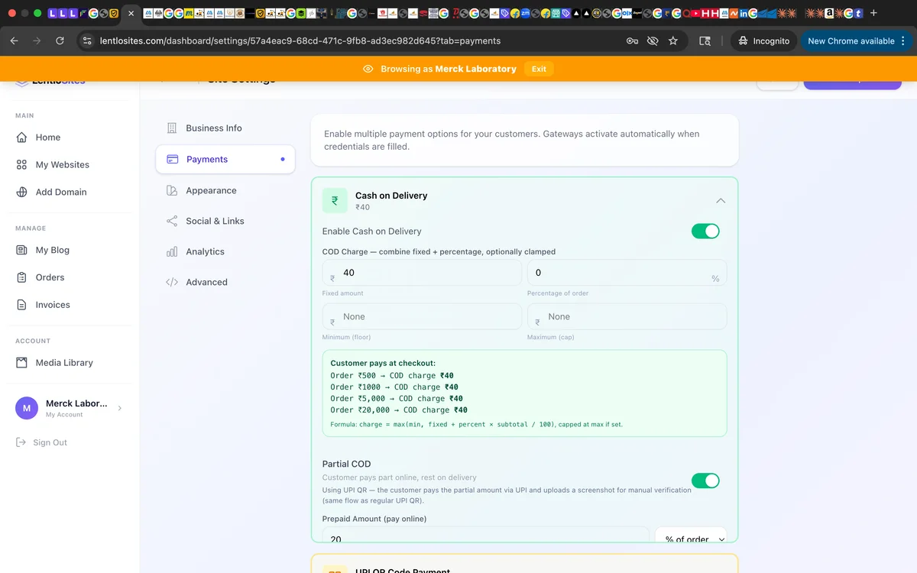This screenshot has width=917, height=573.
Task: Switch to the Advanced settings tab
Action: coord(225,283)
